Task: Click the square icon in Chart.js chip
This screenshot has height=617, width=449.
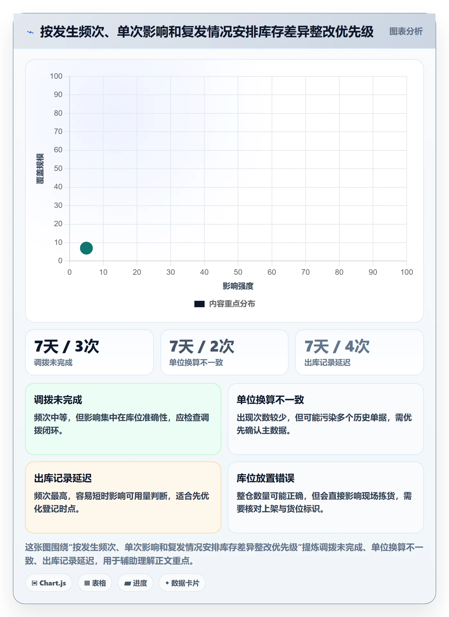Action: (x=35, y=583)
